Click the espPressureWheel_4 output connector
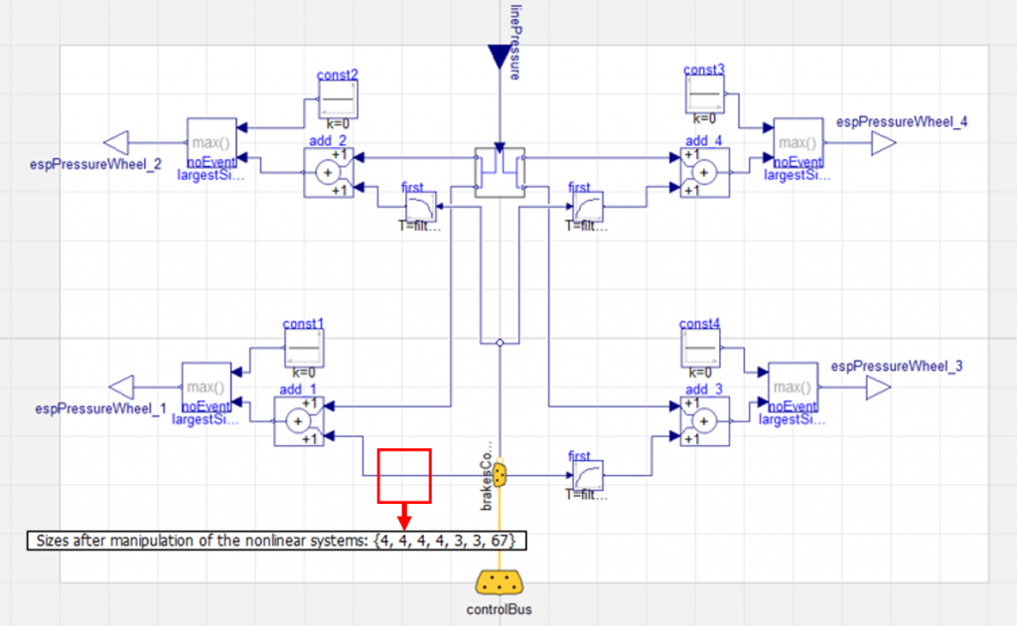Screen dimensions: 1017x626 coord(883,143)
